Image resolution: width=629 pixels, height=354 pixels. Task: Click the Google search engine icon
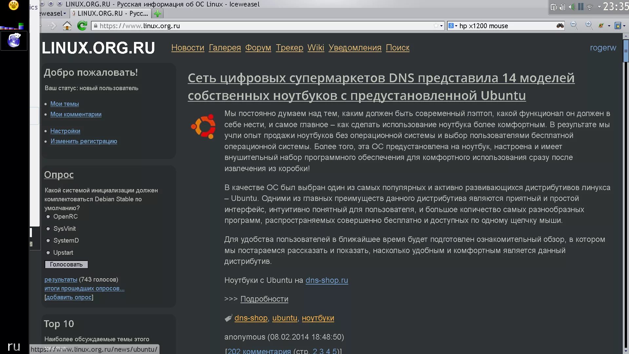(x=451, y=26)
